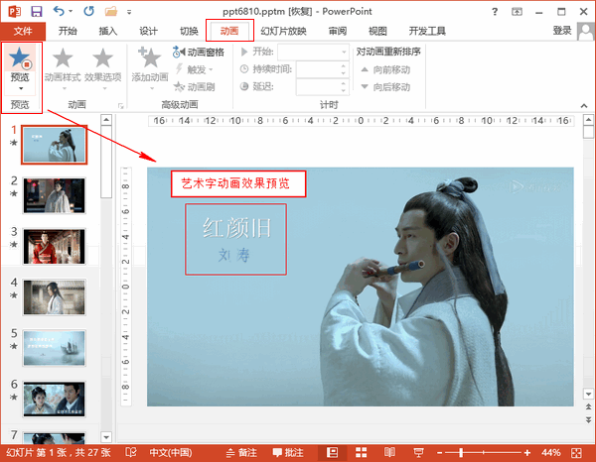This screenshot has width=596, height=462.
Task: Click the 延迟 spinner arrows
Action: [x=344, y=87]
